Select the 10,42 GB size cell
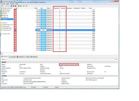This screenshot has width=139, height=101. (38, 43)
